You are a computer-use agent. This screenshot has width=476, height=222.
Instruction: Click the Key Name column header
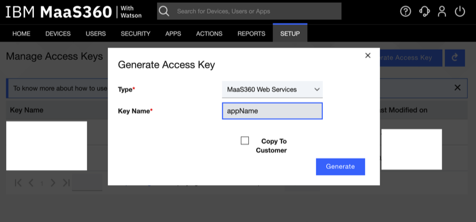coord(27,110)
